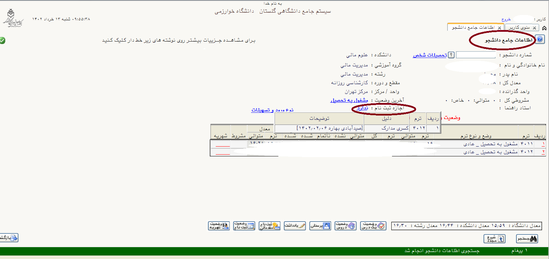Open the نوع دوره و تسهیلات link

pos(272,110)
